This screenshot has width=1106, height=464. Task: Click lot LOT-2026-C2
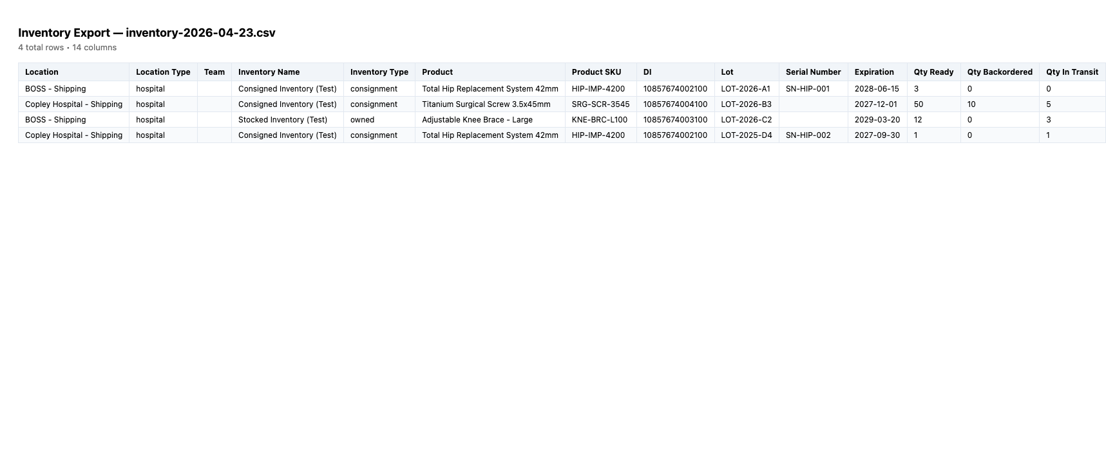click(x=747, y=120)
